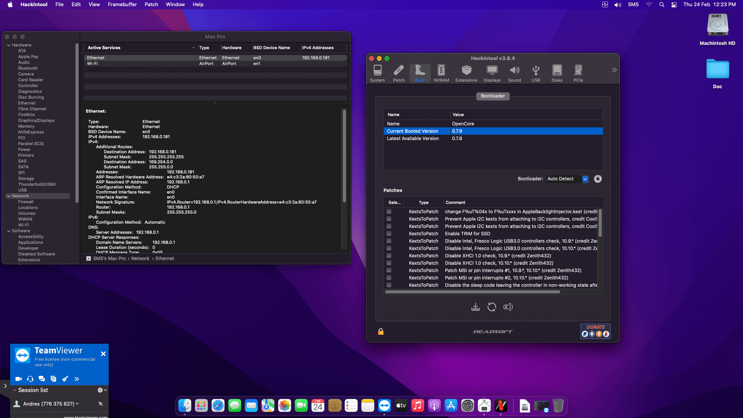The width and height of the screenshot is (743, 418).
Task: Select the Bootloader segmented tab
Action: (493, 96)
